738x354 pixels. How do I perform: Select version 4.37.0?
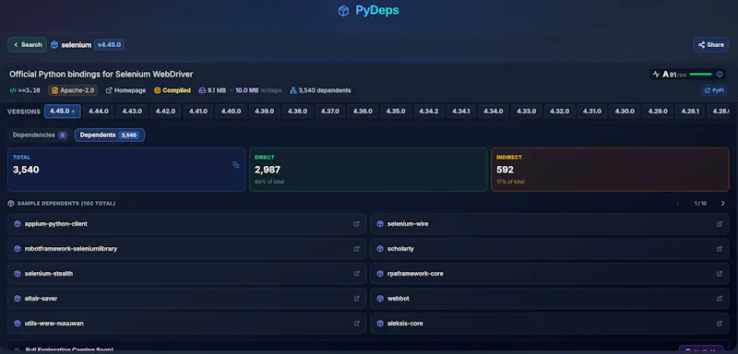330,112
